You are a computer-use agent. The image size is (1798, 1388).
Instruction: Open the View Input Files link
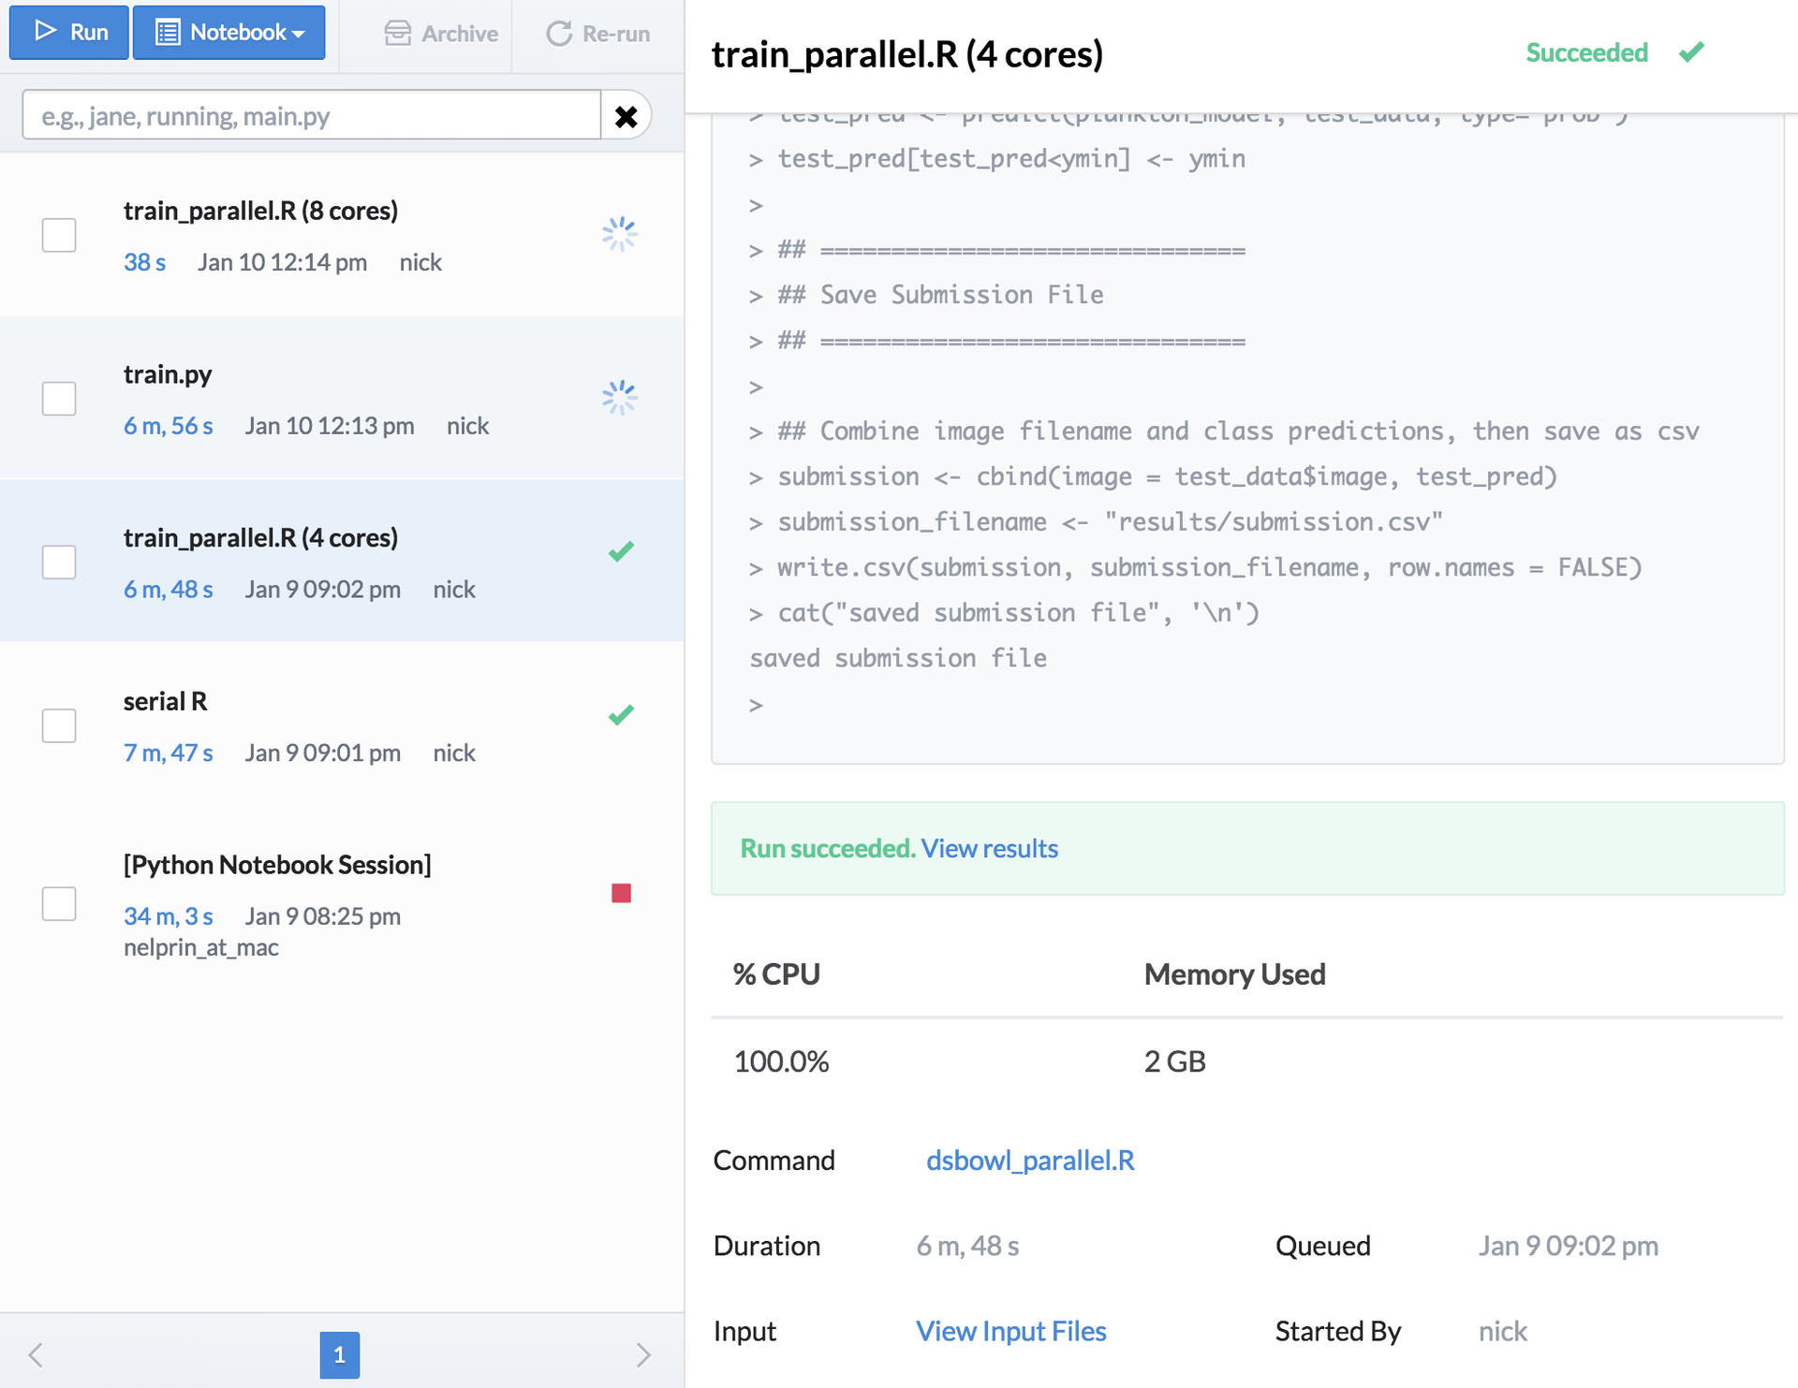click(x=1010, y=1331)
